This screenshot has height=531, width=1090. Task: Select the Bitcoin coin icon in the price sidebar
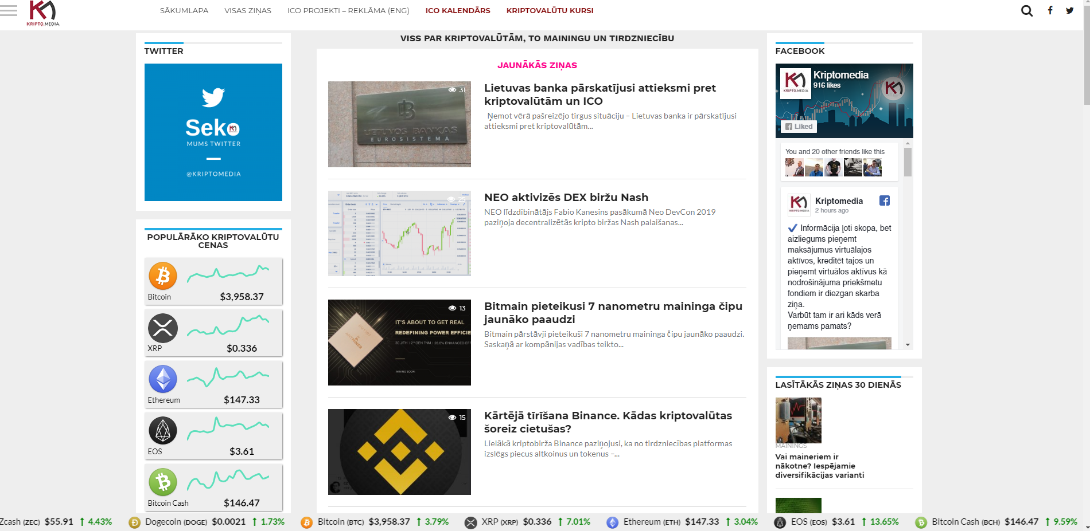[163, 276]
